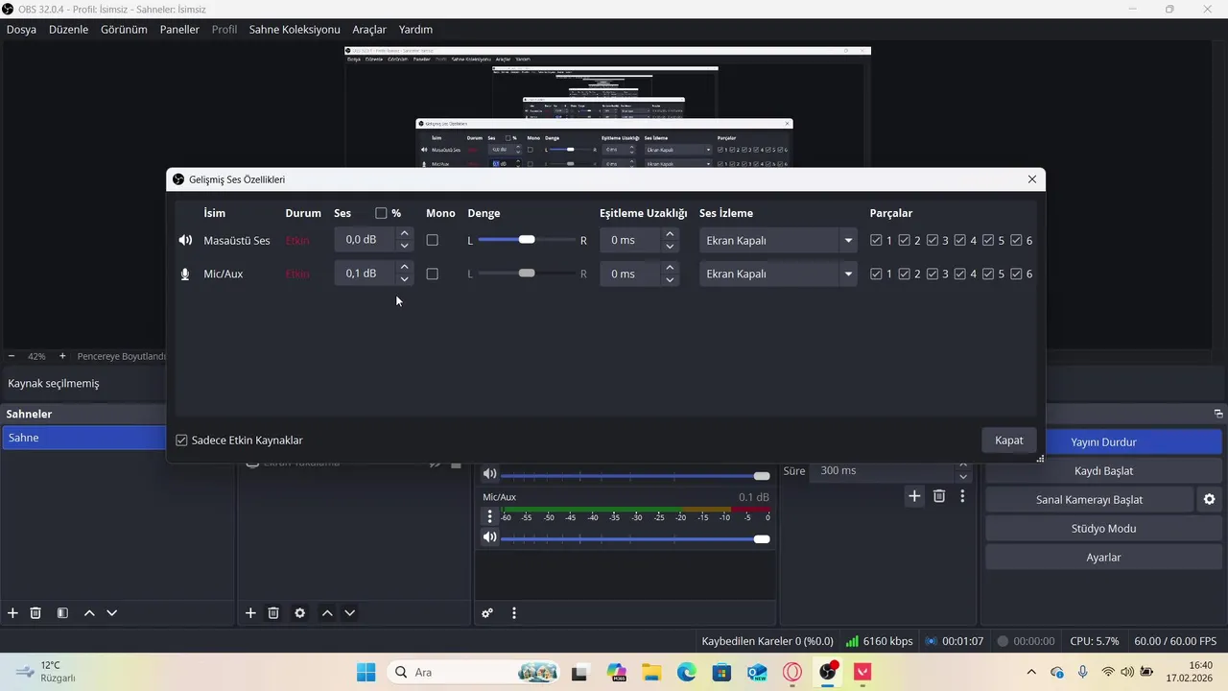Uncheck track 5 for Mic/Aux
Viewport: 1228px width, 691px height.
click(988, 274)
